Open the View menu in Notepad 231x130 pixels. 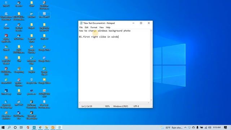(x=101, y=27)
